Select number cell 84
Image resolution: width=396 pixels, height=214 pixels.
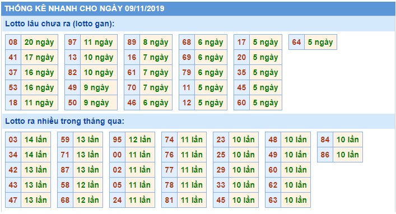325,139
